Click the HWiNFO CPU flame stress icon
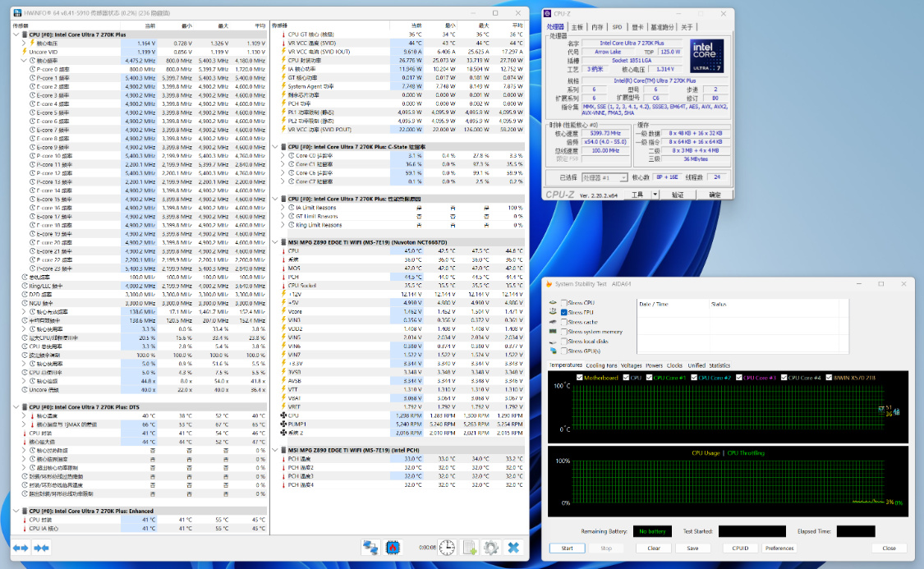This screenshot has height=569, width=924. pyautogui.click(x=393, y=548)
